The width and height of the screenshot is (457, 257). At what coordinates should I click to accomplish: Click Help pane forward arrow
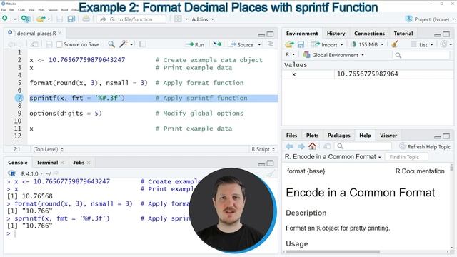pyautogui.click(x=301, y=146)
